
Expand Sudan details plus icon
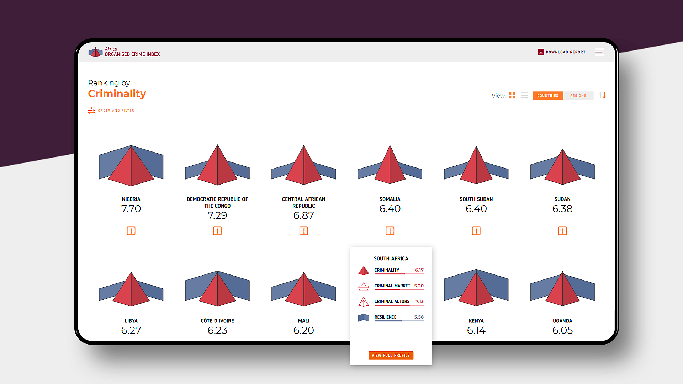coord(562,231)
